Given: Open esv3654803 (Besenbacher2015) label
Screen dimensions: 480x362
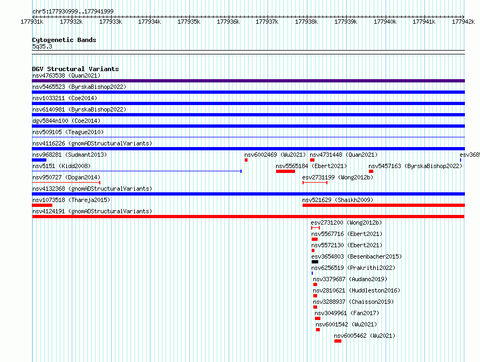Looking at the screenshot, I should [x=356, y=256].
